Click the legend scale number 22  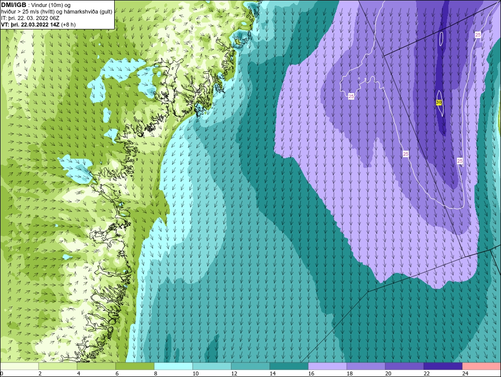tap(427, 373)
